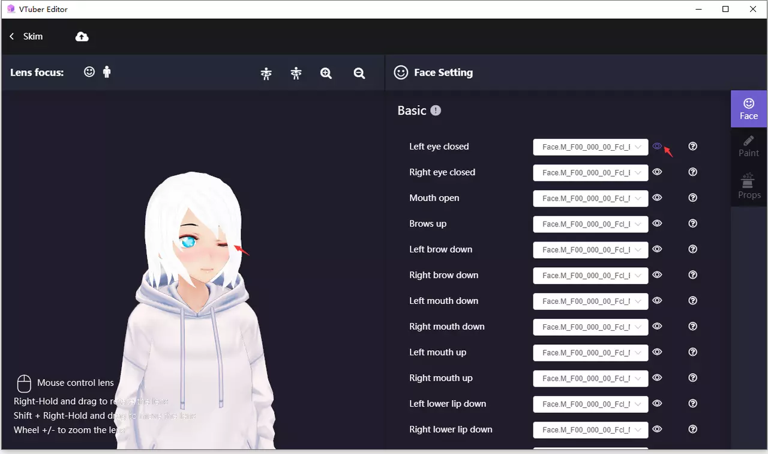The width and height of the screenshot is (768, 454).
Task: Switch to the Paint tab
Action: point(749,146)
